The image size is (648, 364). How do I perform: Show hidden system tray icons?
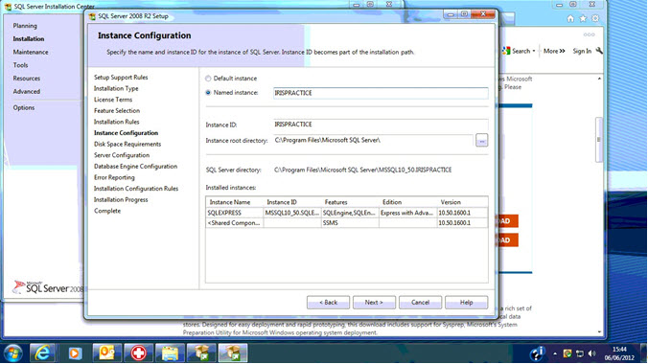[x=555, y=353]
